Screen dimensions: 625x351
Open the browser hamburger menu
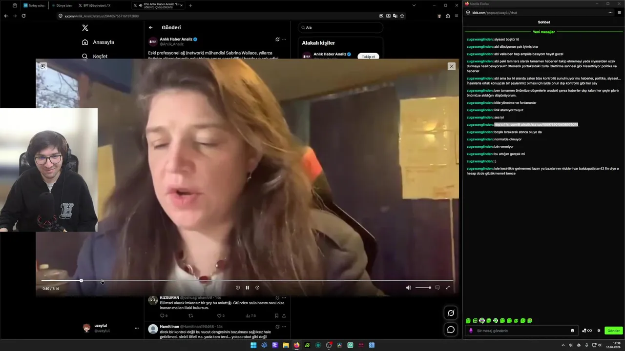(x=457, y=16)
